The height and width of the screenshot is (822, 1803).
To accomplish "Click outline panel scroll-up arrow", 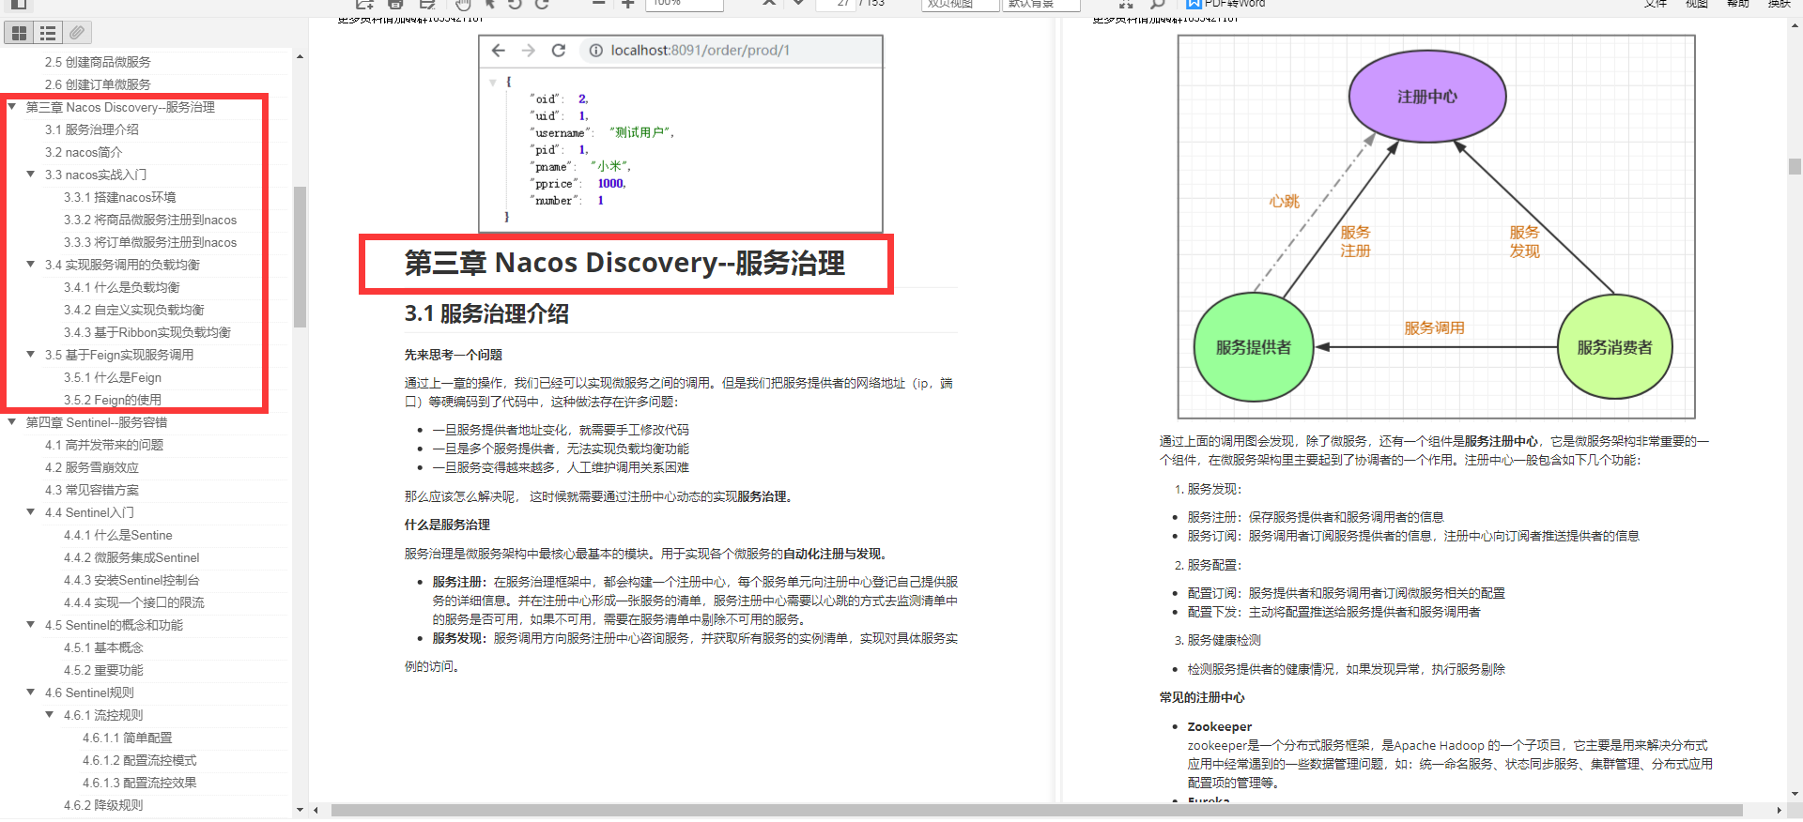I will pos(300,56).
